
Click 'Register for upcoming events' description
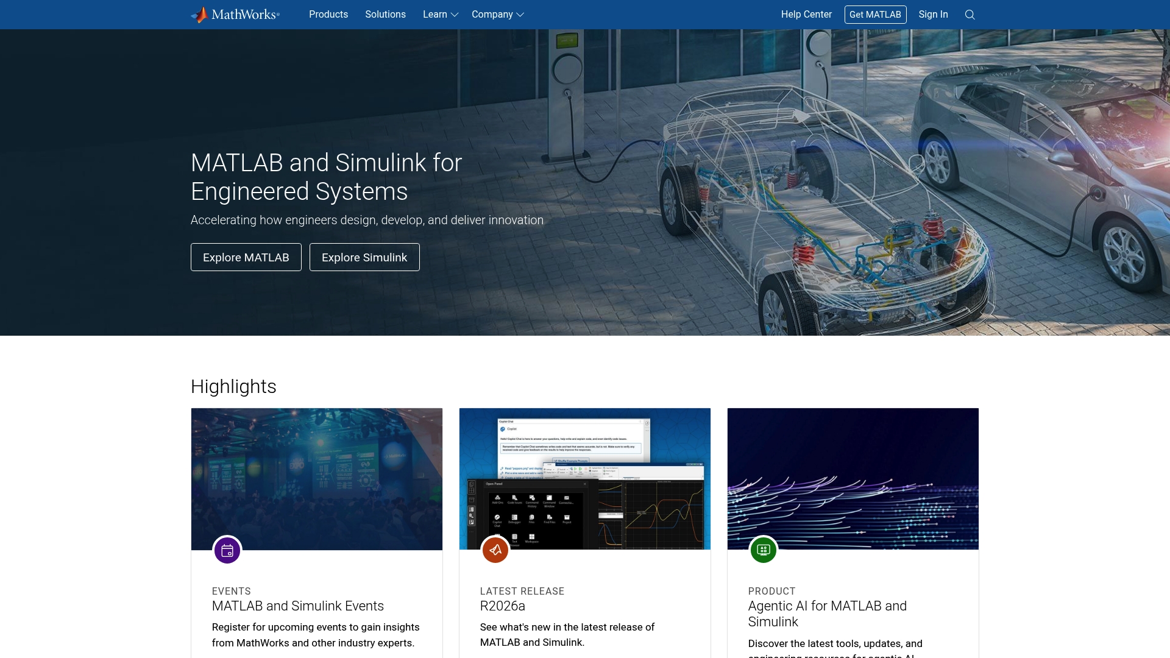[316, 635]
